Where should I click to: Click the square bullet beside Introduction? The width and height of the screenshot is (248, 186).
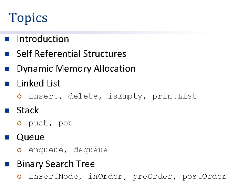7,39
